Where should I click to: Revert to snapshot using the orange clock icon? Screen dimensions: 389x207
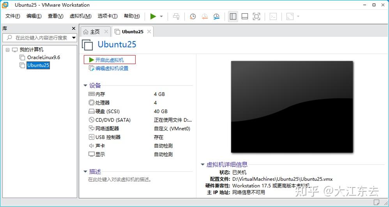205,16
